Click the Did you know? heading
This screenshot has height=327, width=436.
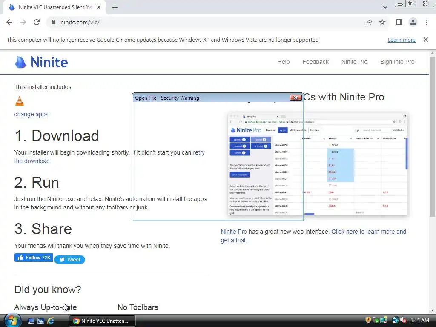tap(48, 290)
